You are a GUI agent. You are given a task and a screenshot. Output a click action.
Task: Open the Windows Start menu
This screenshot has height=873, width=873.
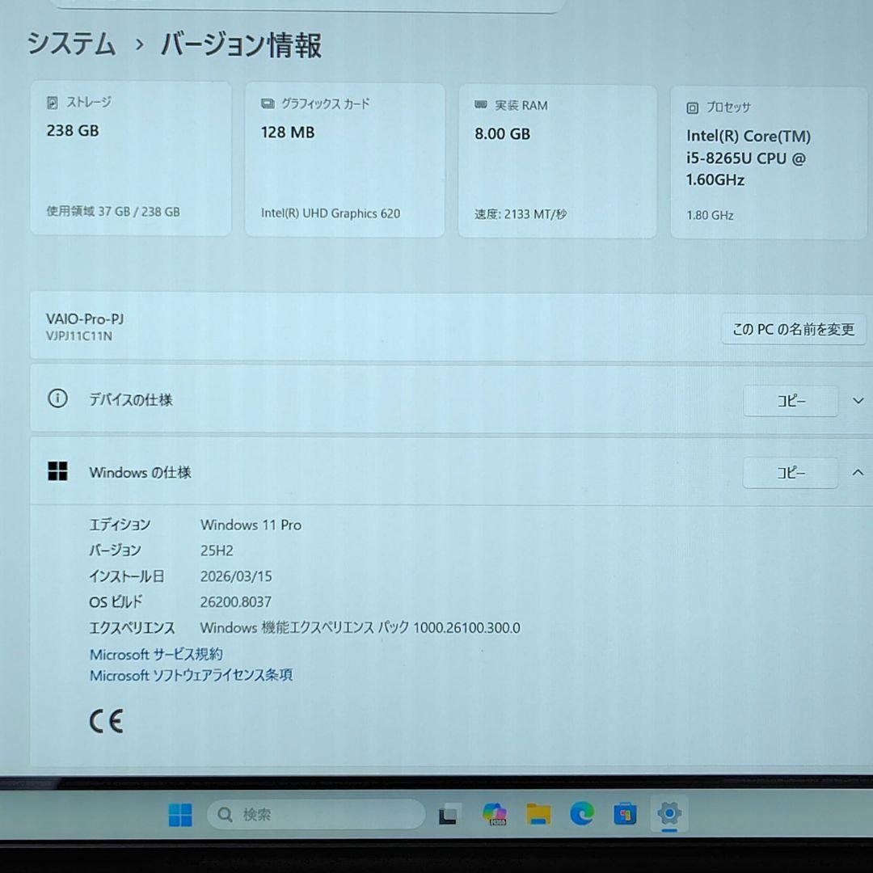(x=179, y=815)
